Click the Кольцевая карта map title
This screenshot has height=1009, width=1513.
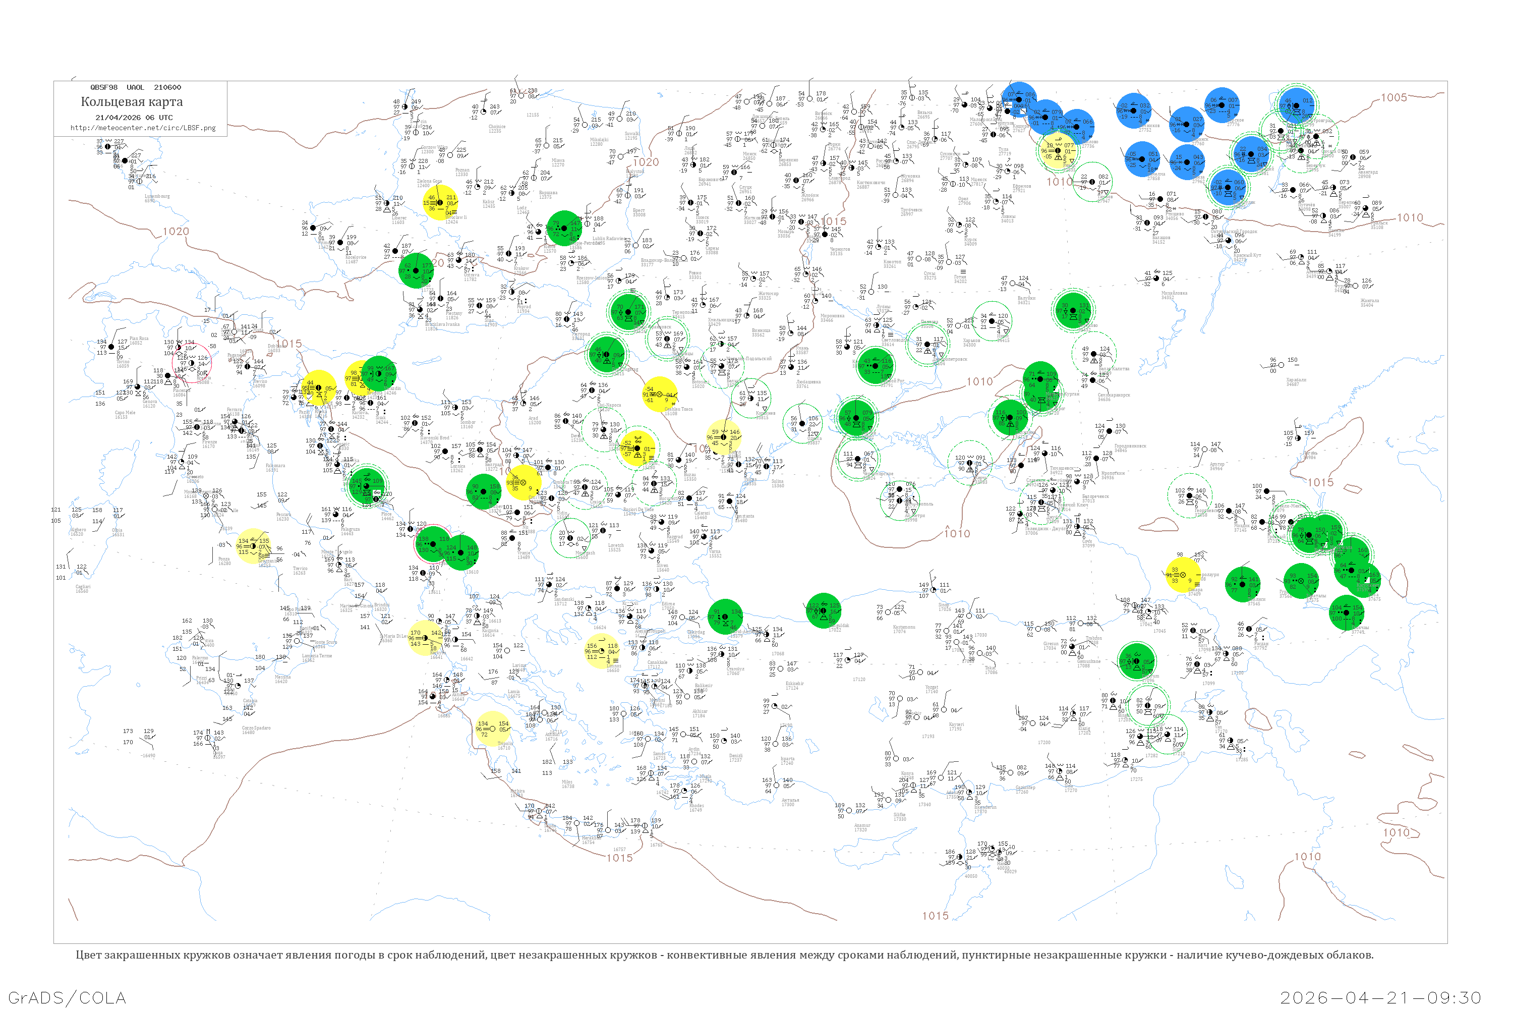(132, 102)
